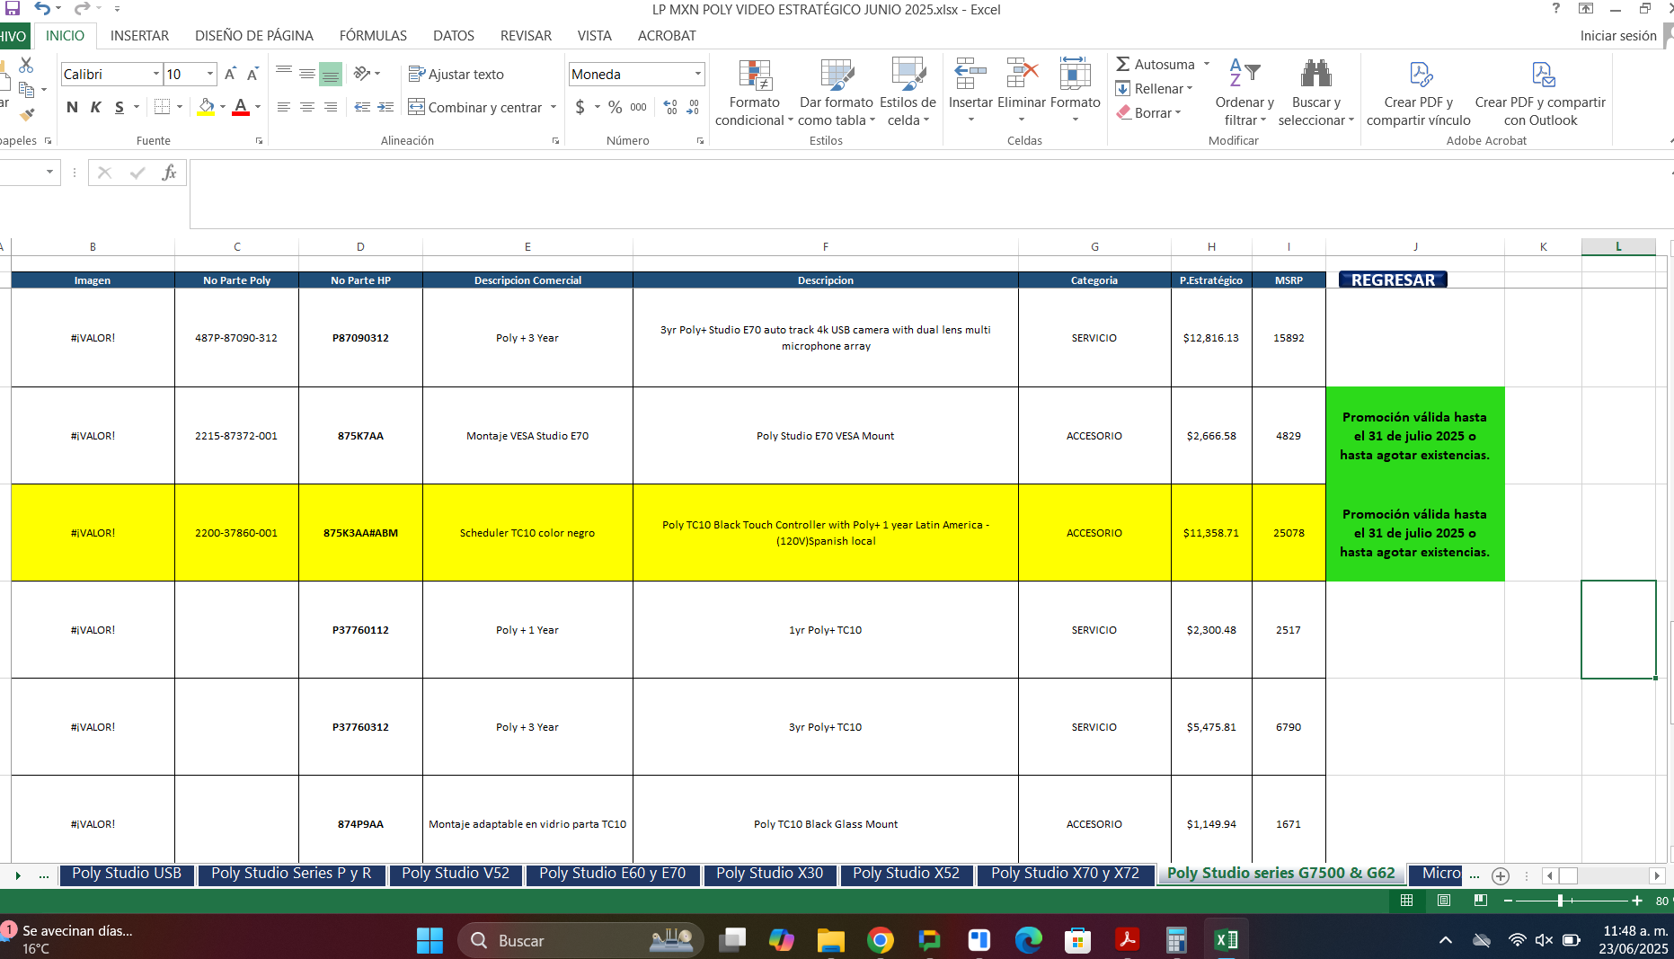Open Dar formato como tabla gallery
The height and width of the screenshot is (959, 1674).
pos(837,93)
